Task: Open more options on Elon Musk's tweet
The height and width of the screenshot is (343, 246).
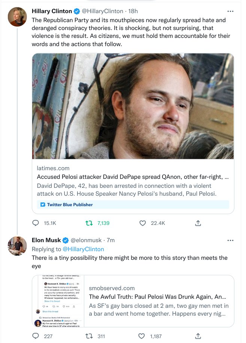Action: pos(230,240)
